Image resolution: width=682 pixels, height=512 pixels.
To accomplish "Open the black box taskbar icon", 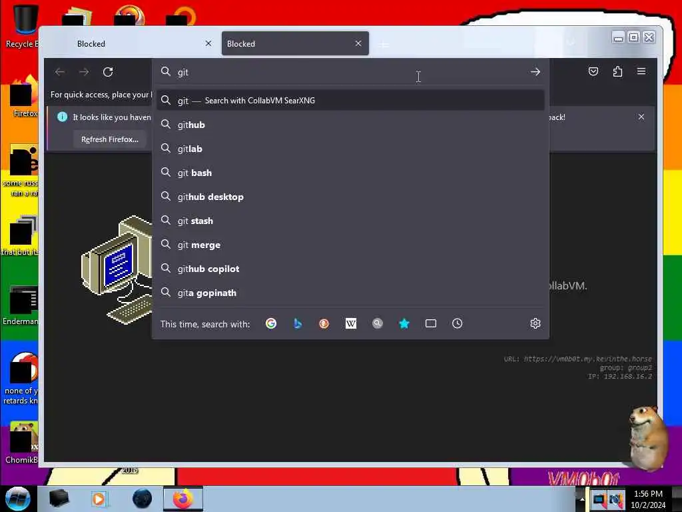I will pos(59,499).
